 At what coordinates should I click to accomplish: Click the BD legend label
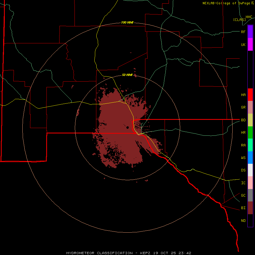[243, 120]
